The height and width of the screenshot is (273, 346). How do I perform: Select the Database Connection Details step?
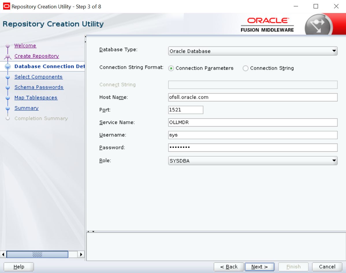49,66
